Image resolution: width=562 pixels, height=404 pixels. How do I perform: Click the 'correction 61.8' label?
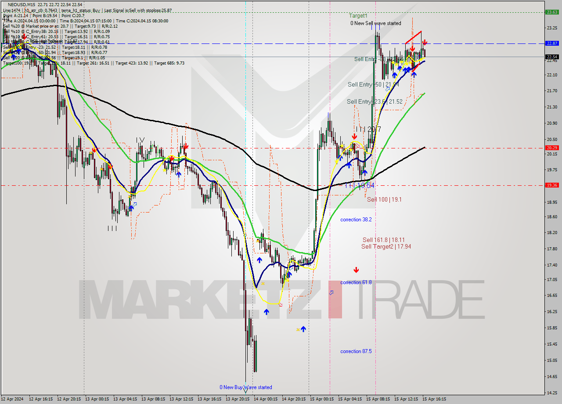pos(356,282)
